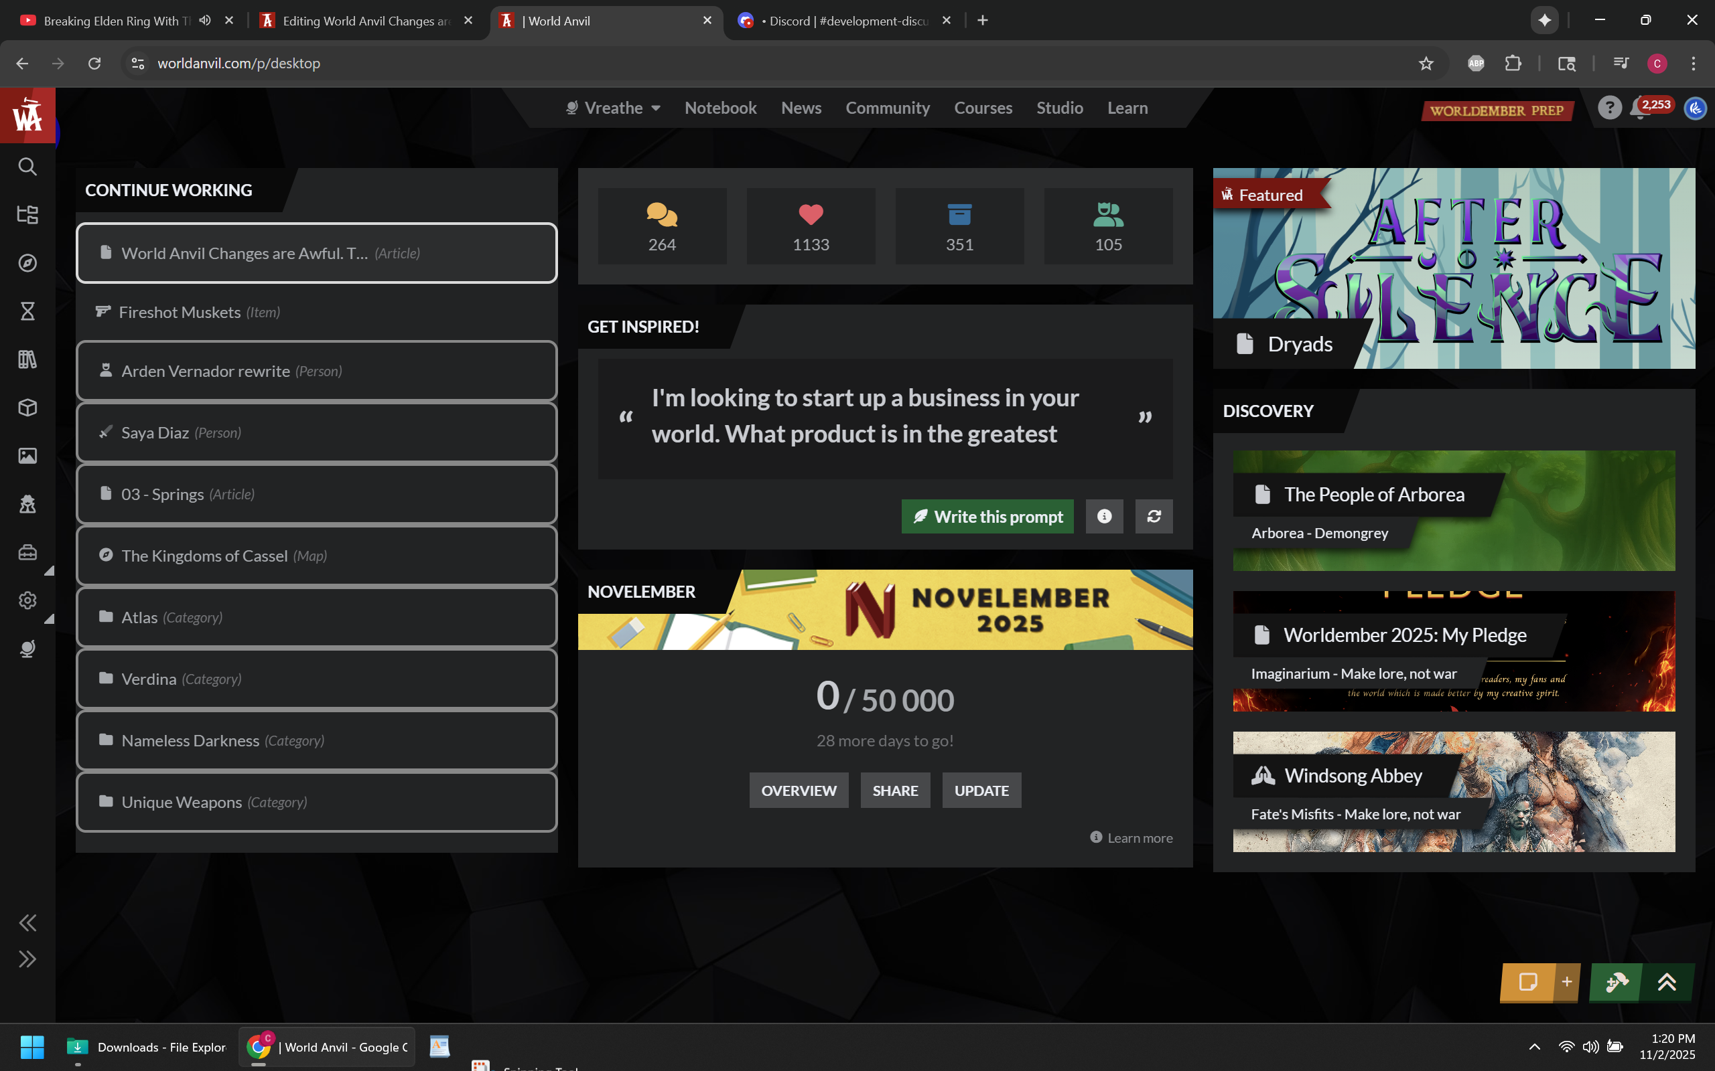Mute the Breaking Elden Ring tab audio
The width and height of the screenshot is (1715, 1071).
(205, 21)
